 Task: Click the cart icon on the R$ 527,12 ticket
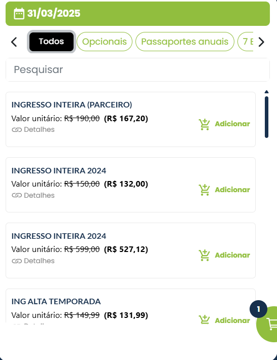point(204,256)
